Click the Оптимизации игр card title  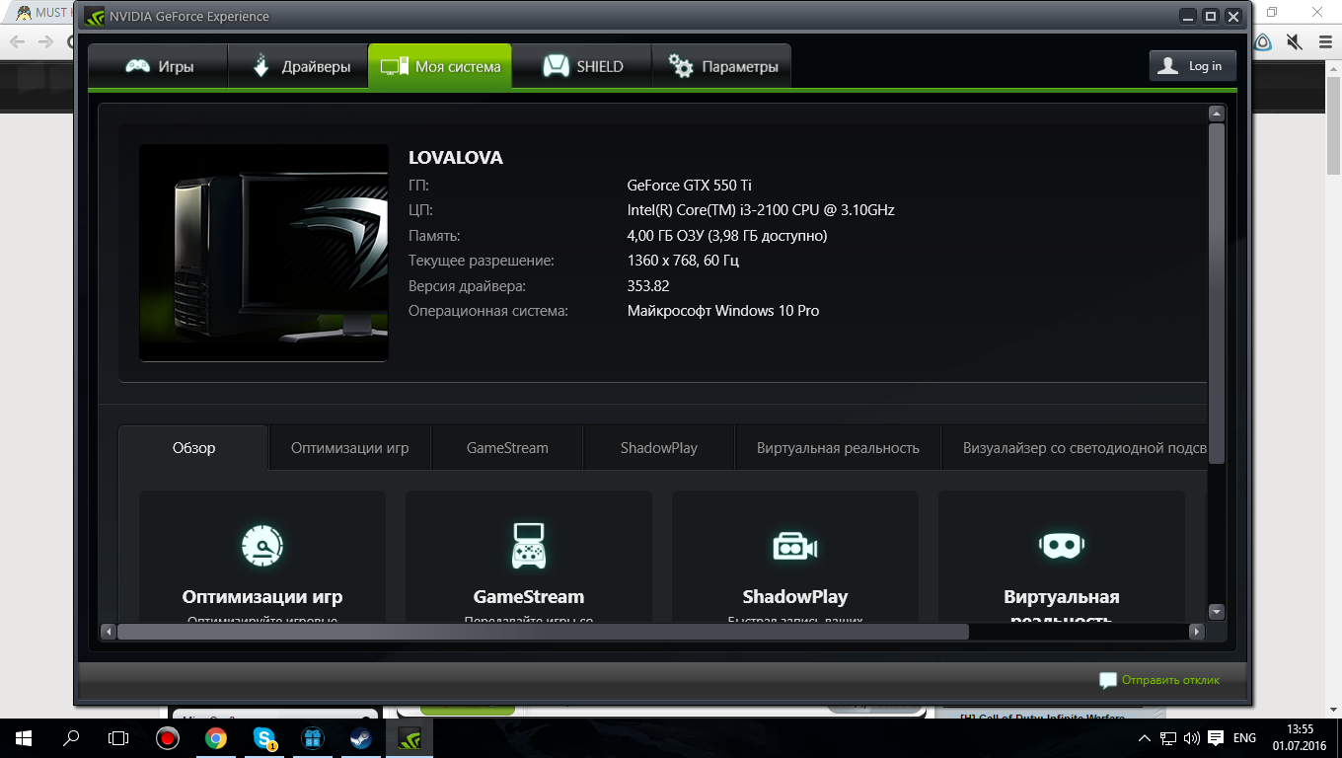coord(262,597)
